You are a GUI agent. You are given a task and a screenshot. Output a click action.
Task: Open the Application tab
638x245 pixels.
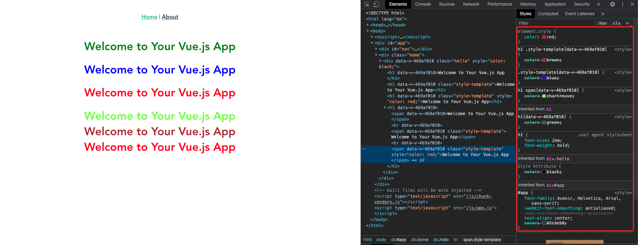point(555,4)
